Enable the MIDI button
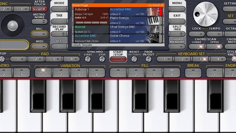The image size is (236, 133). pyautogui.click(x=39, y=47)
